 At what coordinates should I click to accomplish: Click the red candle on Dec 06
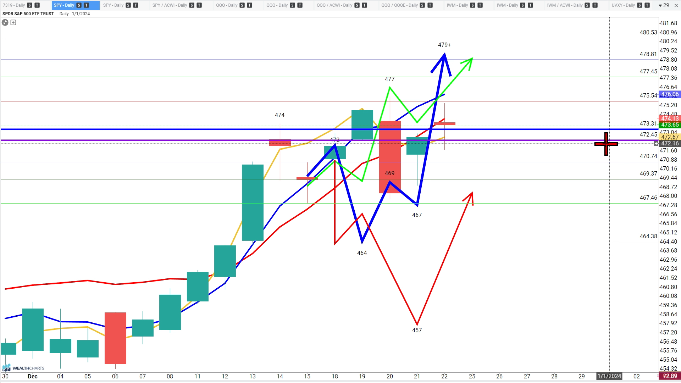[x=115, y=338]
